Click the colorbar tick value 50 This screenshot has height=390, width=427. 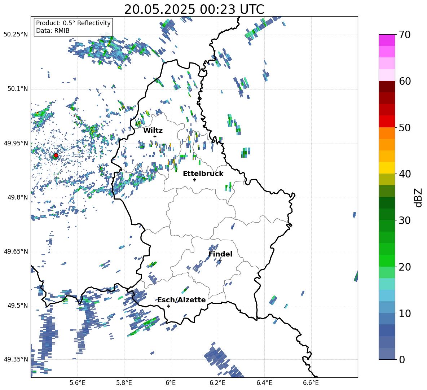(x=404, y=127)
